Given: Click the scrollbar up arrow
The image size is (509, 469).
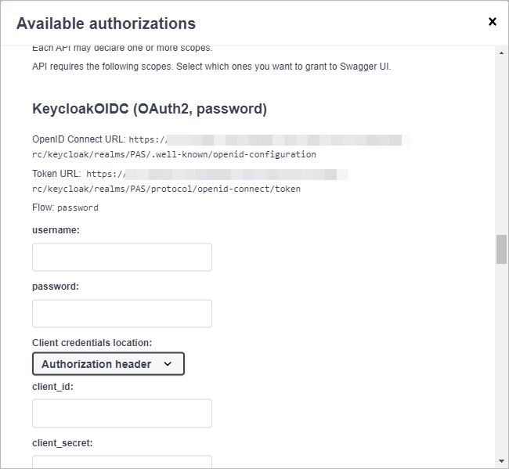Looking at the screenshot, I should click(501, 52).
